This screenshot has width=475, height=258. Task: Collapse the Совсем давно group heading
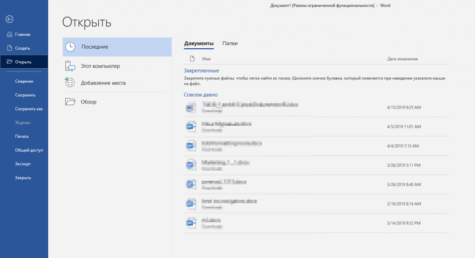tap(200, 95)
